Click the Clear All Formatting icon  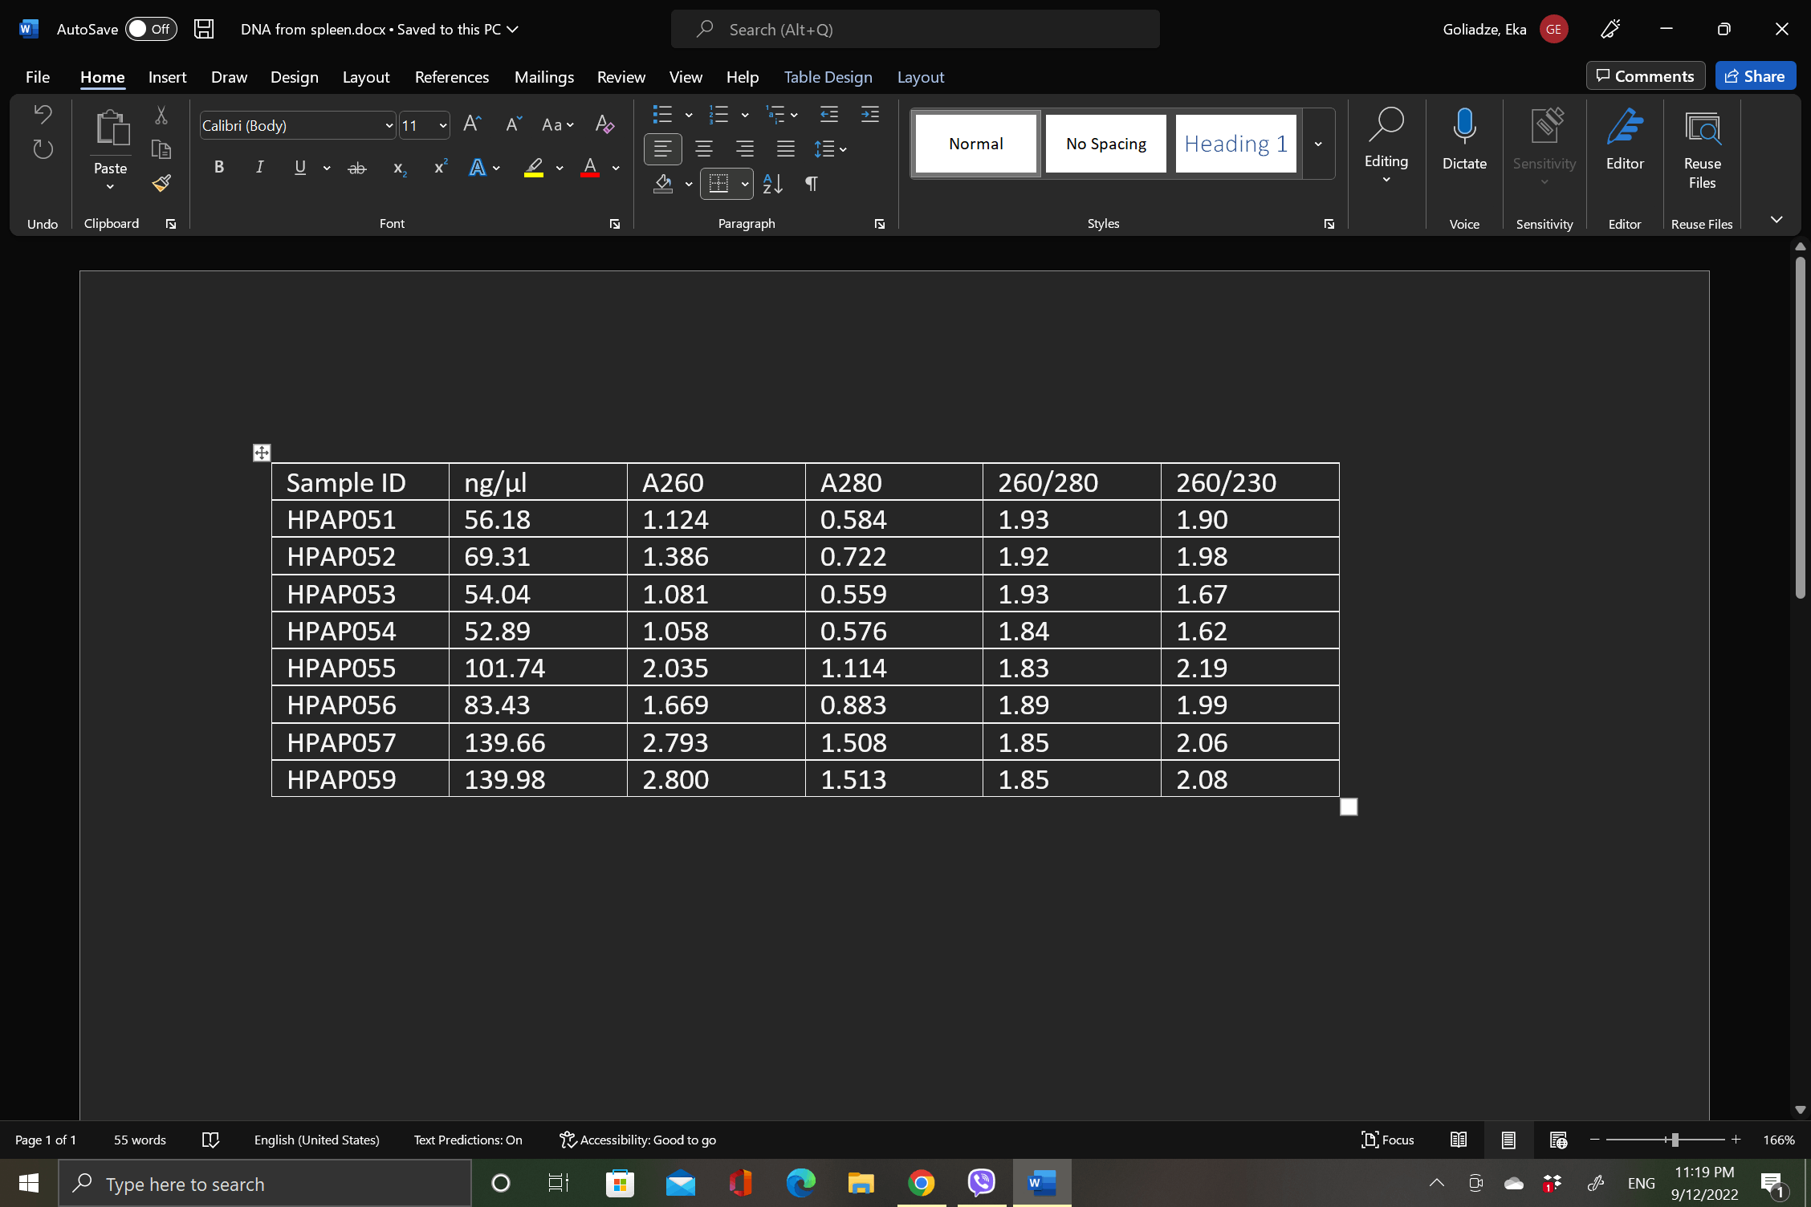604,124
